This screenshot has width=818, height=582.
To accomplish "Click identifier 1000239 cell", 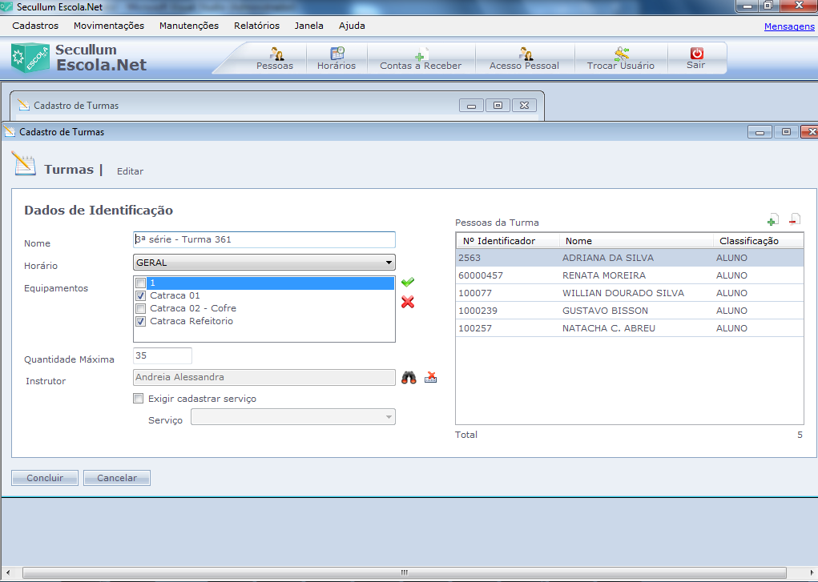I will 478,311.
